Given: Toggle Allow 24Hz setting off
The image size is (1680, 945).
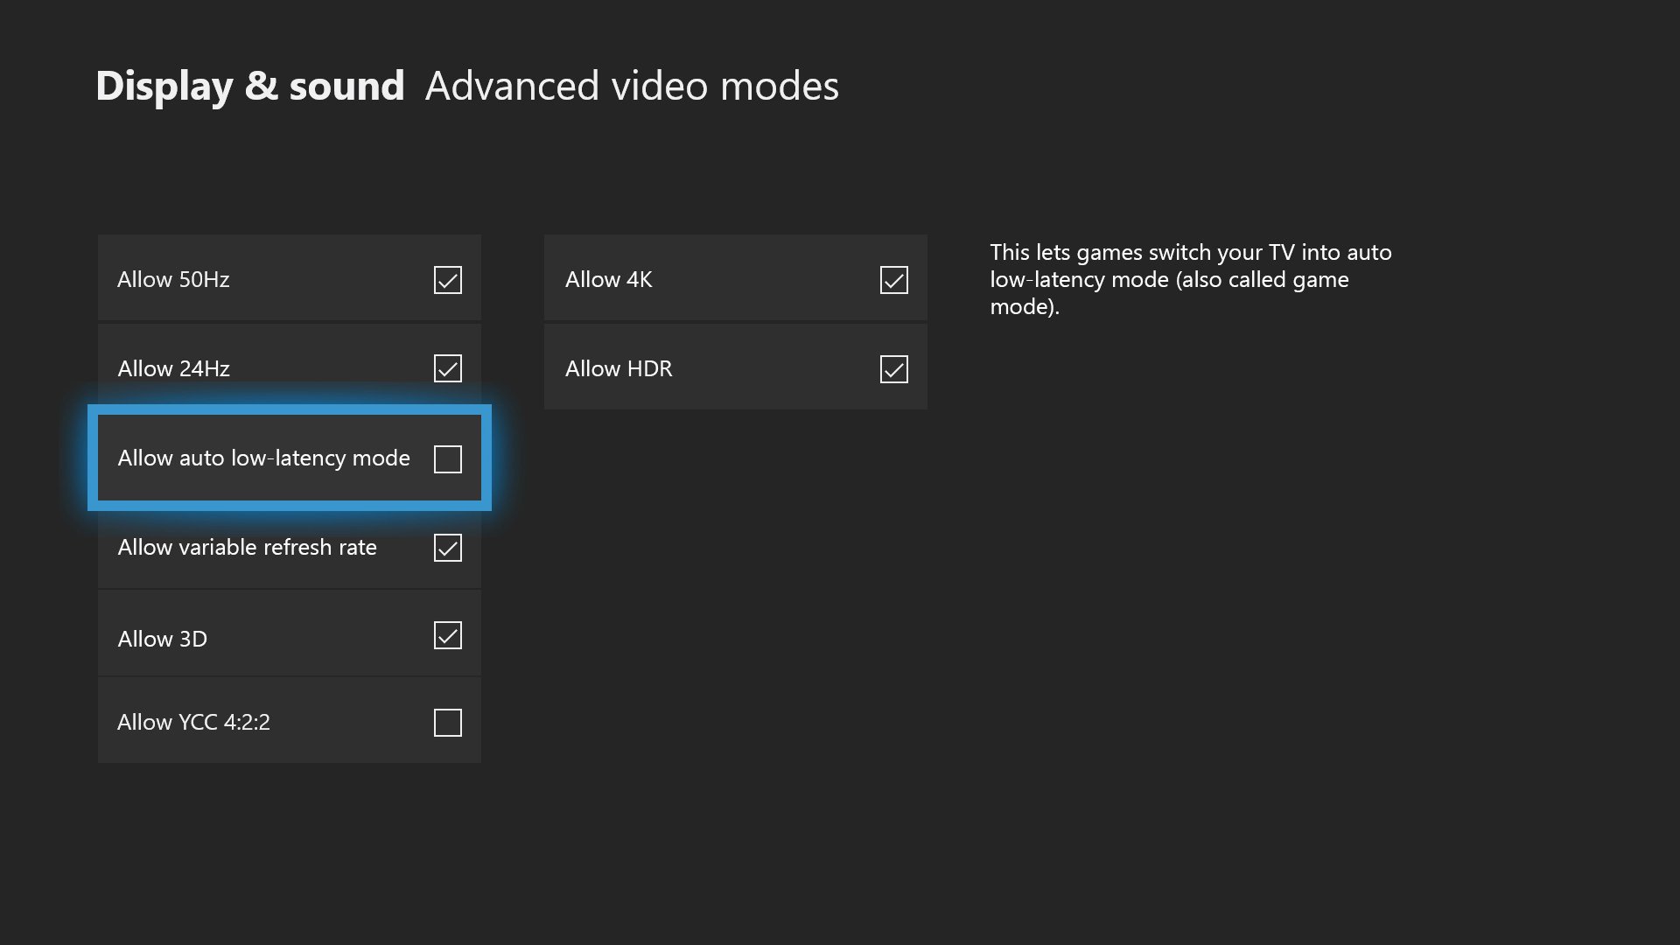Looking at the screenshot, I should click(x=448, y=368).
